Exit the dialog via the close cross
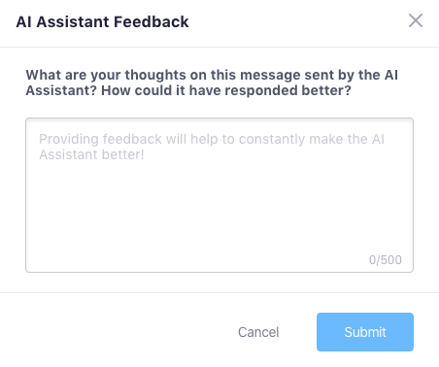 (x=416, y=20)
